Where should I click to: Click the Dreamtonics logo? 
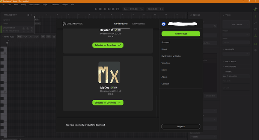(x=73, y=24)
